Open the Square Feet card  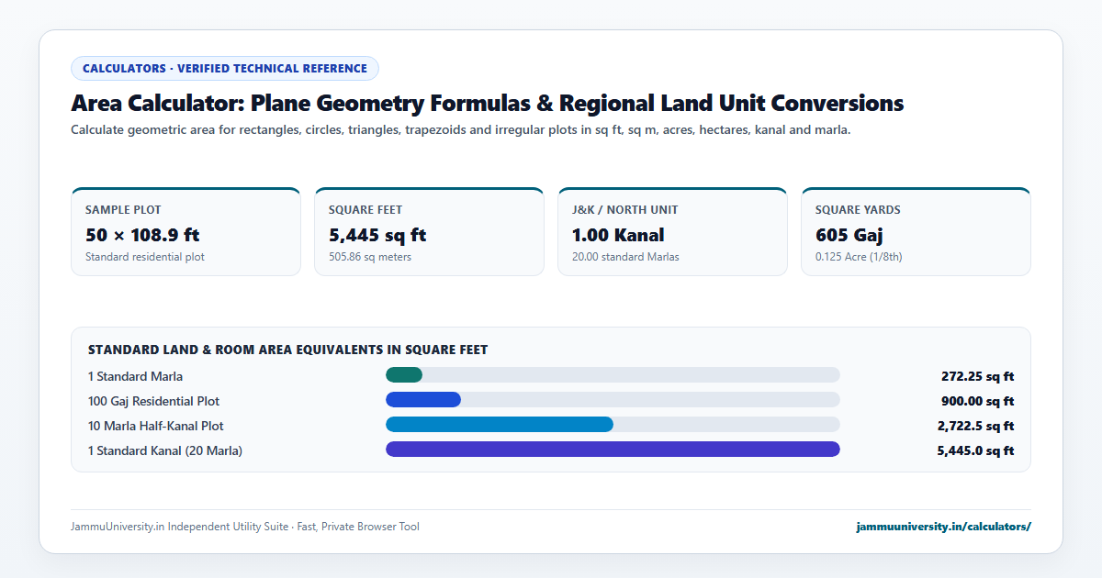[x=429, y=231]
